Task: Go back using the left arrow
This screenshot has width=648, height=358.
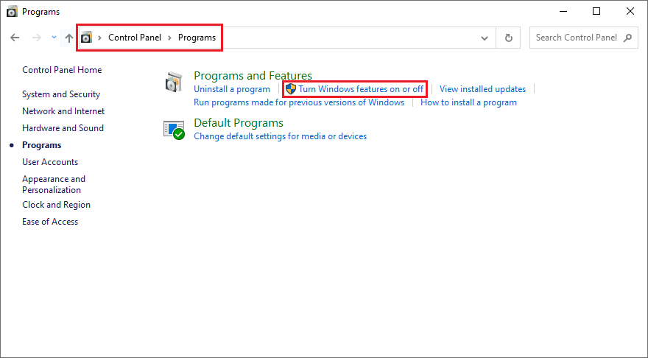Action: point(15,38)
